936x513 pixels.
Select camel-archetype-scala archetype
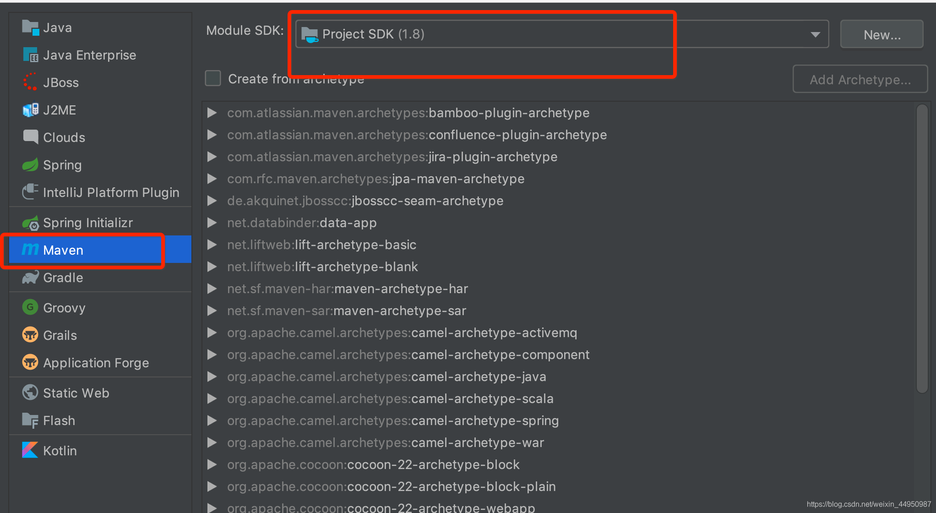(x=558, y=398)
